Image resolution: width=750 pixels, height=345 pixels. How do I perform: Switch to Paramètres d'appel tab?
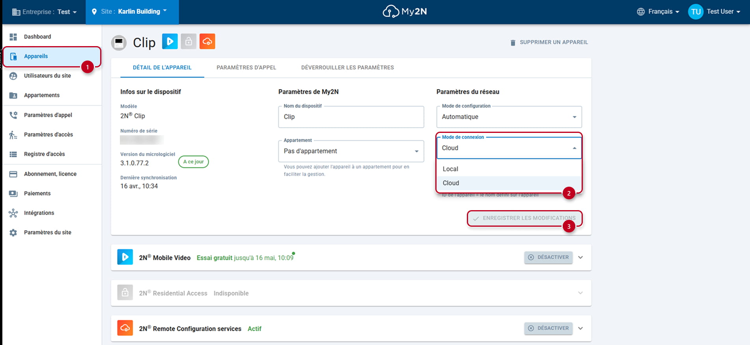tap(246, 68)
